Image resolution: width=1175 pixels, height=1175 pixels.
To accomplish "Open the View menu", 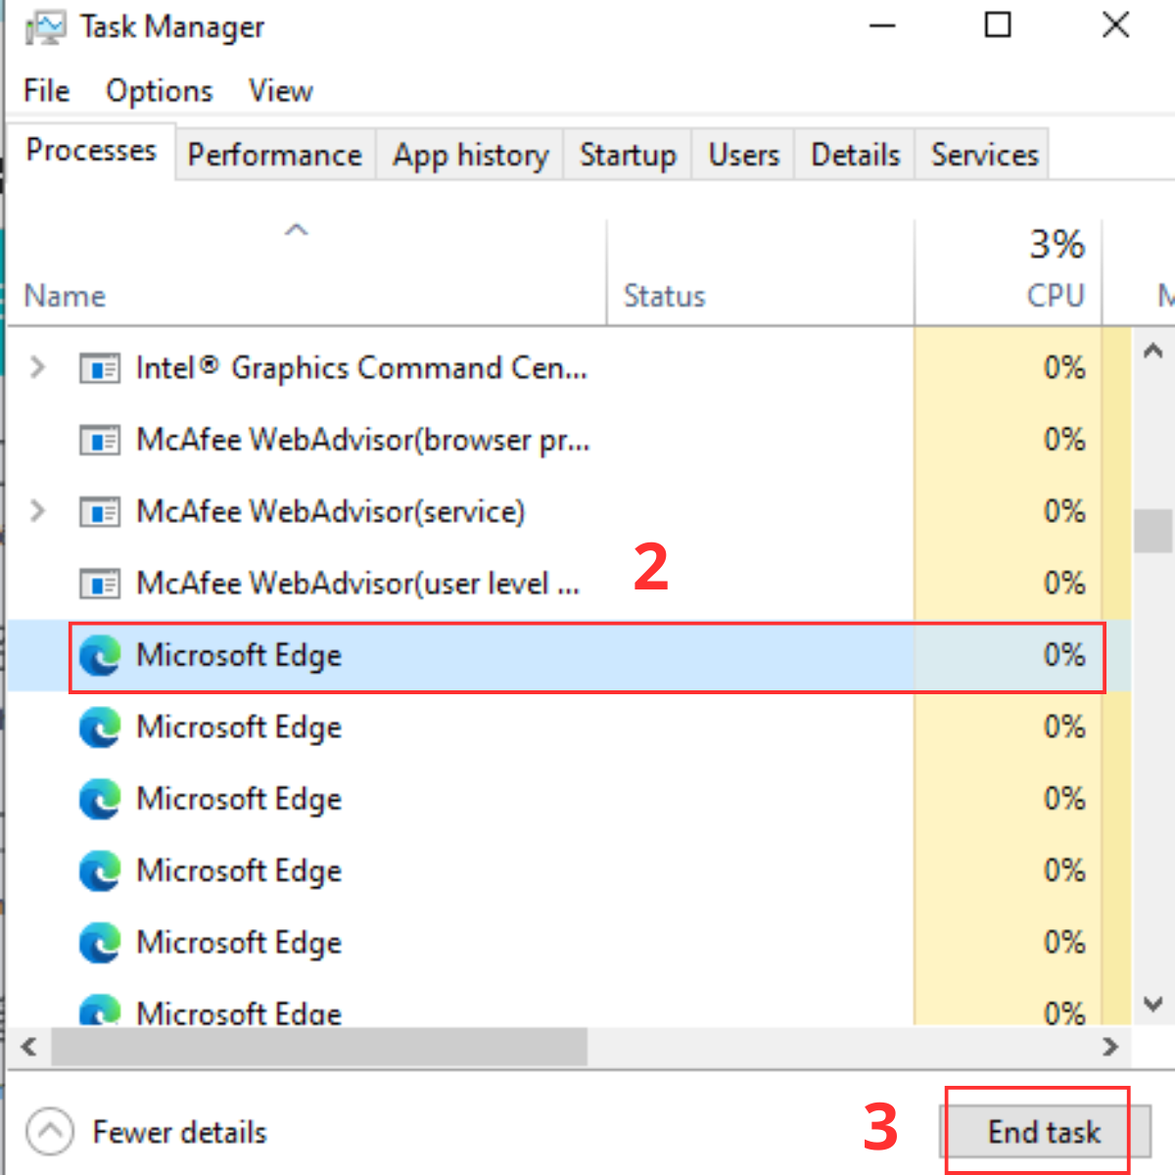I will click(x=280, y=91).
